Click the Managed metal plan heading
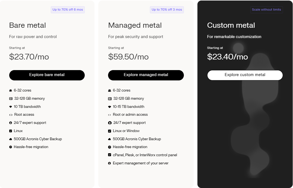This screenshot has width=293, height=188. click(135, 25)
